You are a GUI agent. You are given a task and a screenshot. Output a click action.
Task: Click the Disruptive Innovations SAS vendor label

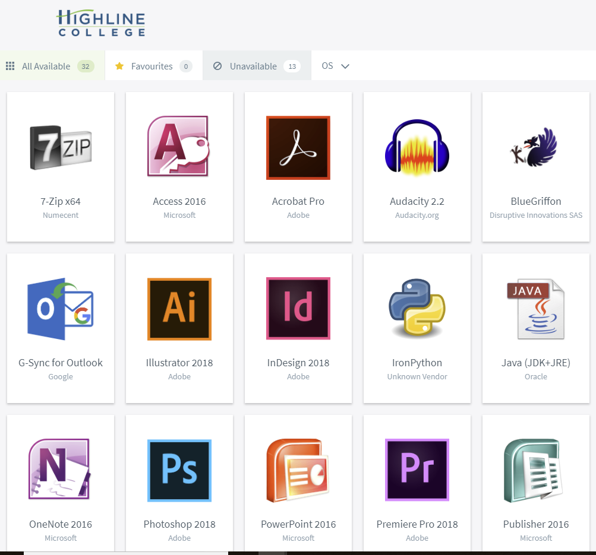click(536, 215)
